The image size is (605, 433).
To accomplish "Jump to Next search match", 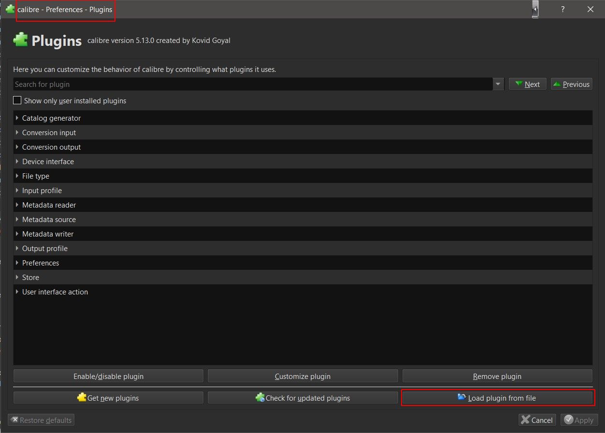I will tap(528, 84).
